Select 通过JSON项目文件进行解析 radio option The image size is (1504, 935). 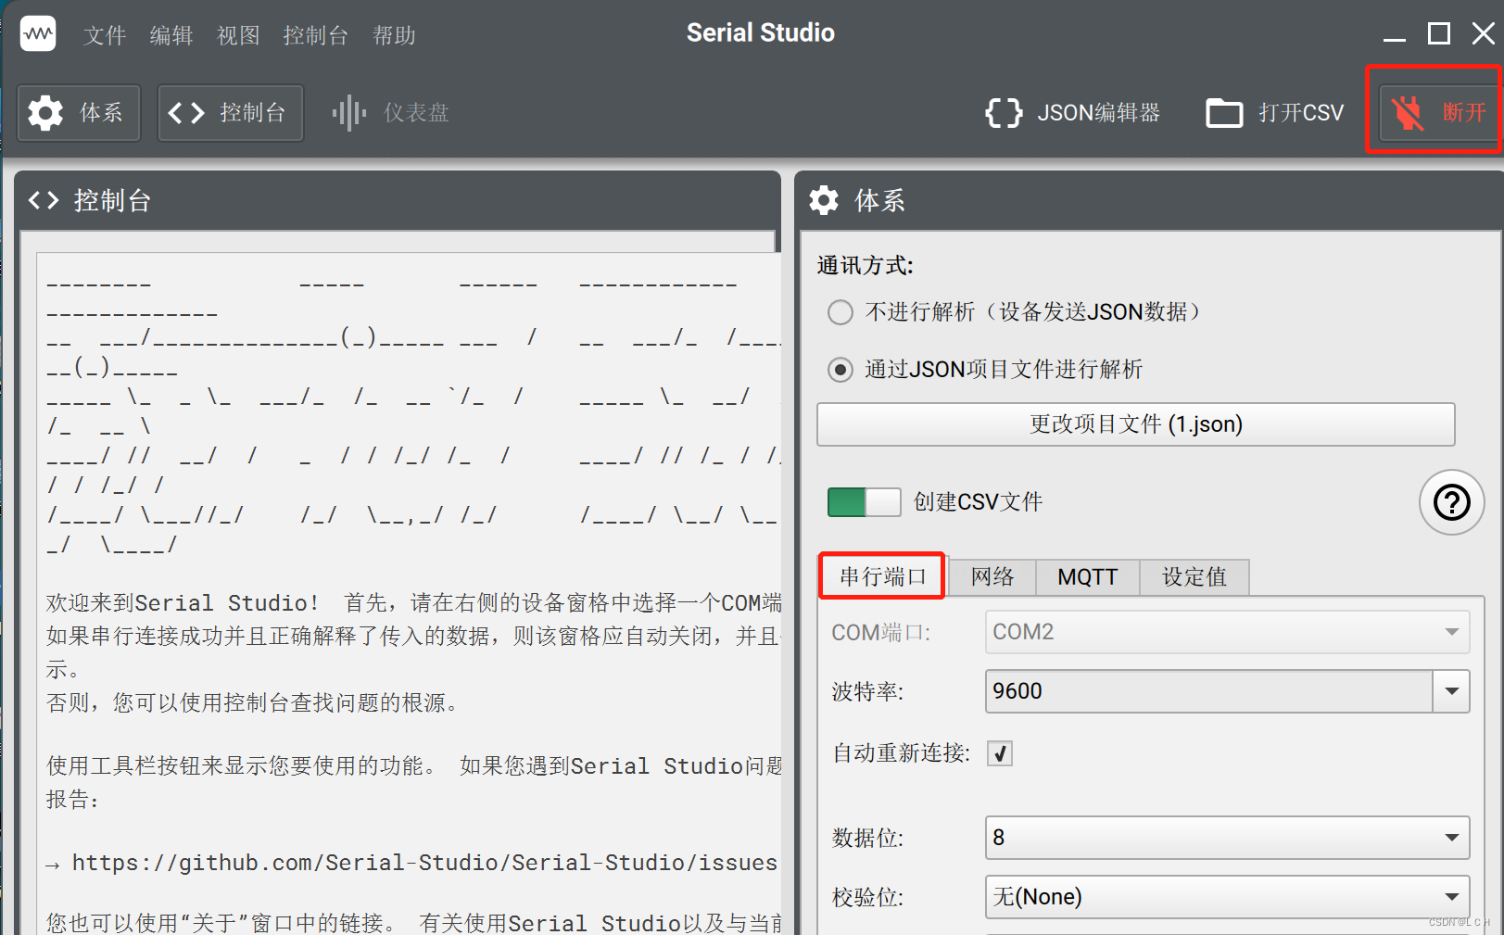click(x=840, y=370)
